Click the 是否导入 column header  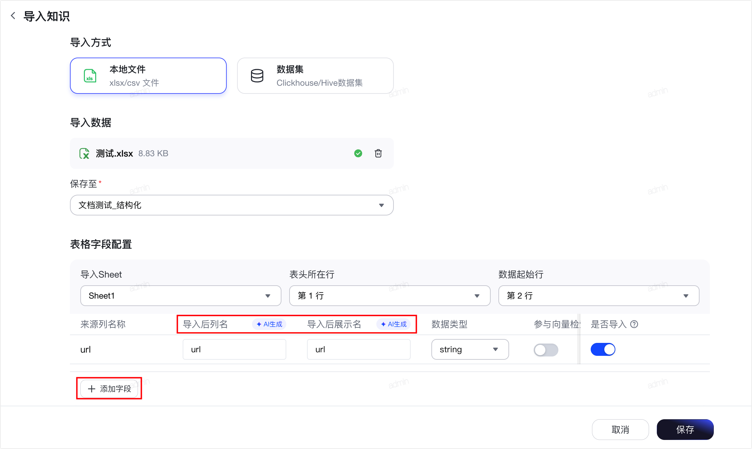(x=609, y=324)
